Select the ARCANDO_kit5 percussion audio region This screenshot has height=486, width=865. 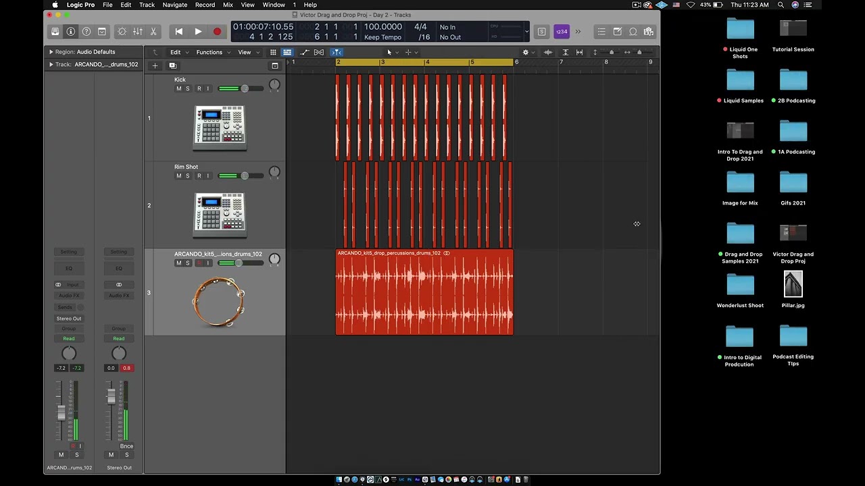[424, 292]
